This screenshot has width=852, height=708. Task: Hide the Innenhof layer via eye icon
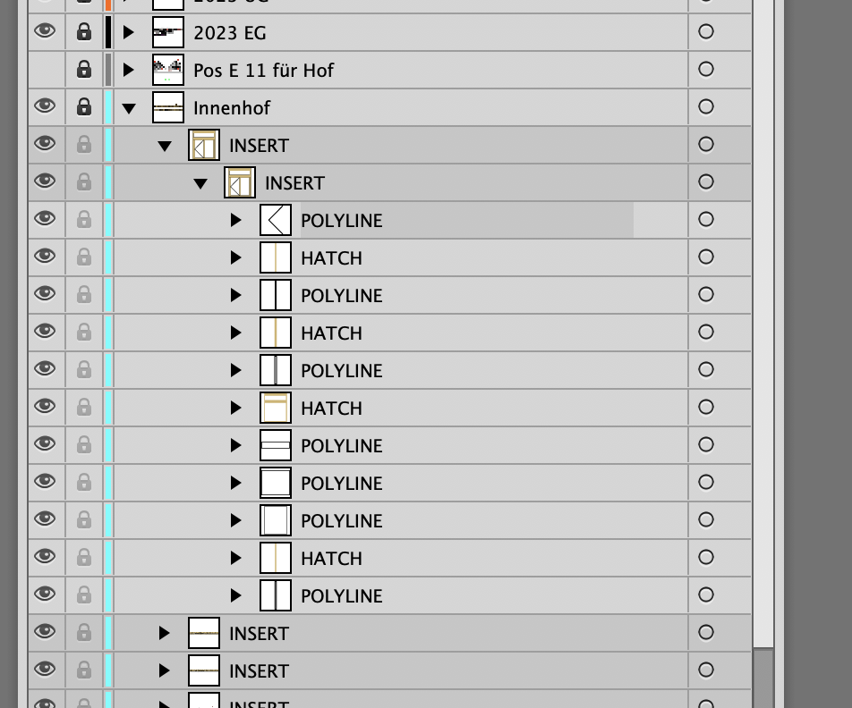tap(45, 105)
